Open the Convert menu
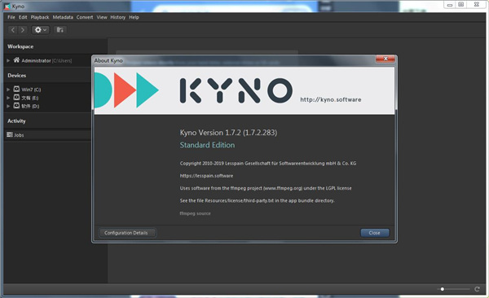The image size is (489, 298). (85, 17)
